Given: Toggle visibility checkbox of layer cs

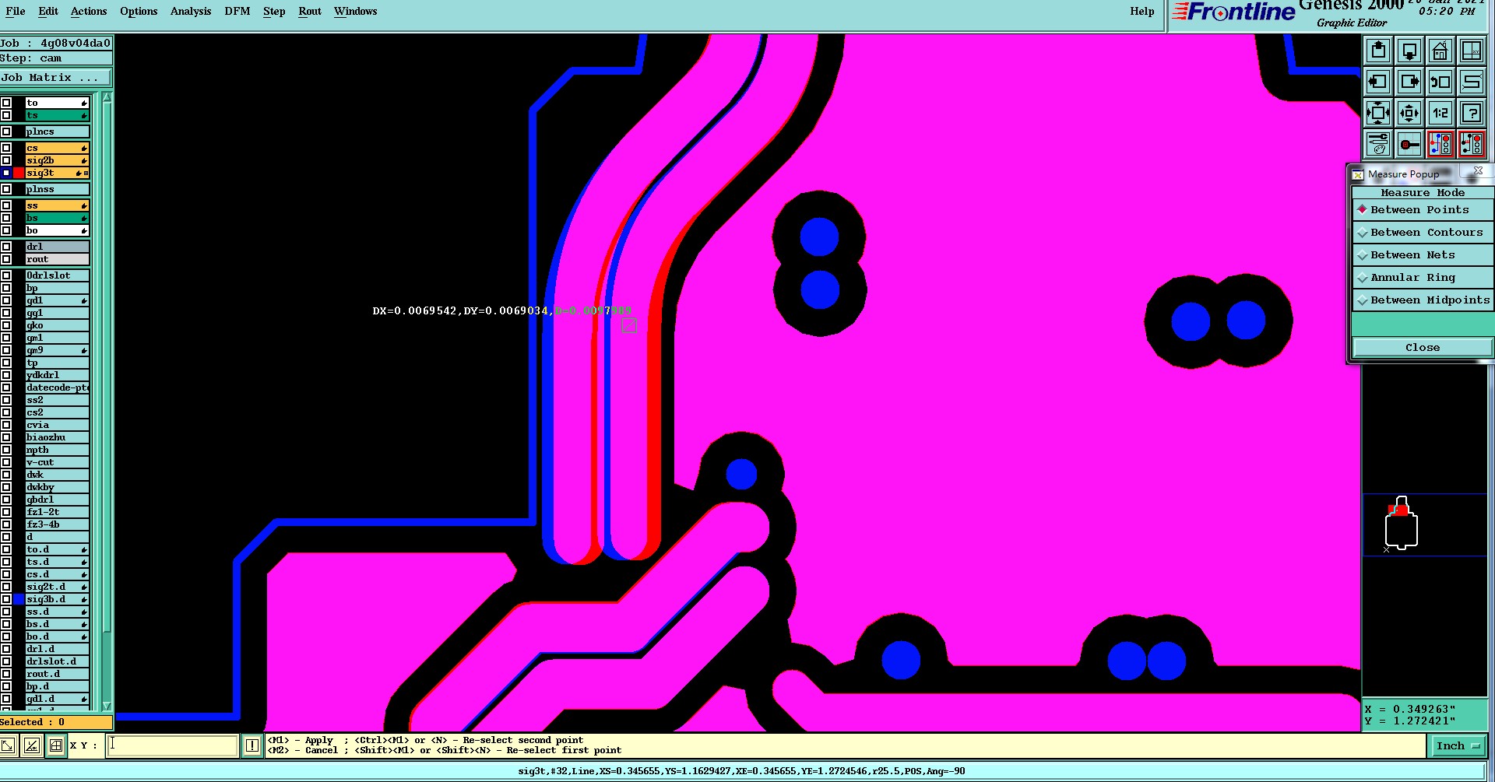Looking at the screenshot, I should [6, 148].
